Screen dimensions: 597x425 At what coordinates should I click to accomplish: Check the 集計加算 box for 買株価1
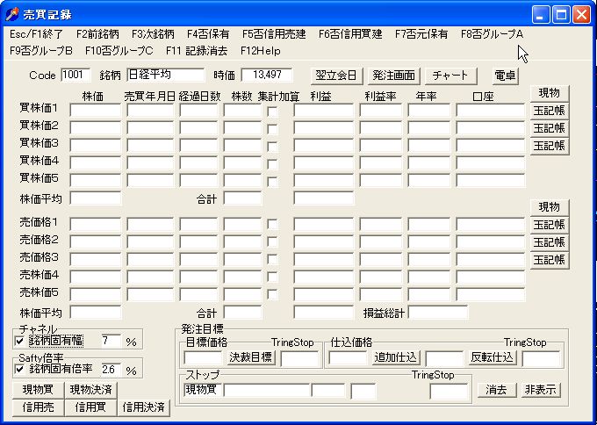(272, 111)
